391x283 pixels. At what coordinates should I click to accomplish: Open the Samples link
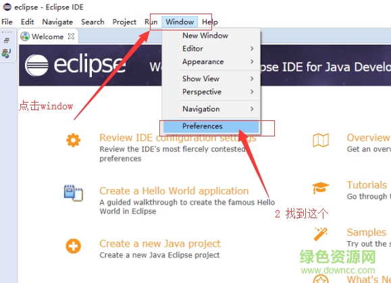click(366, 232)
